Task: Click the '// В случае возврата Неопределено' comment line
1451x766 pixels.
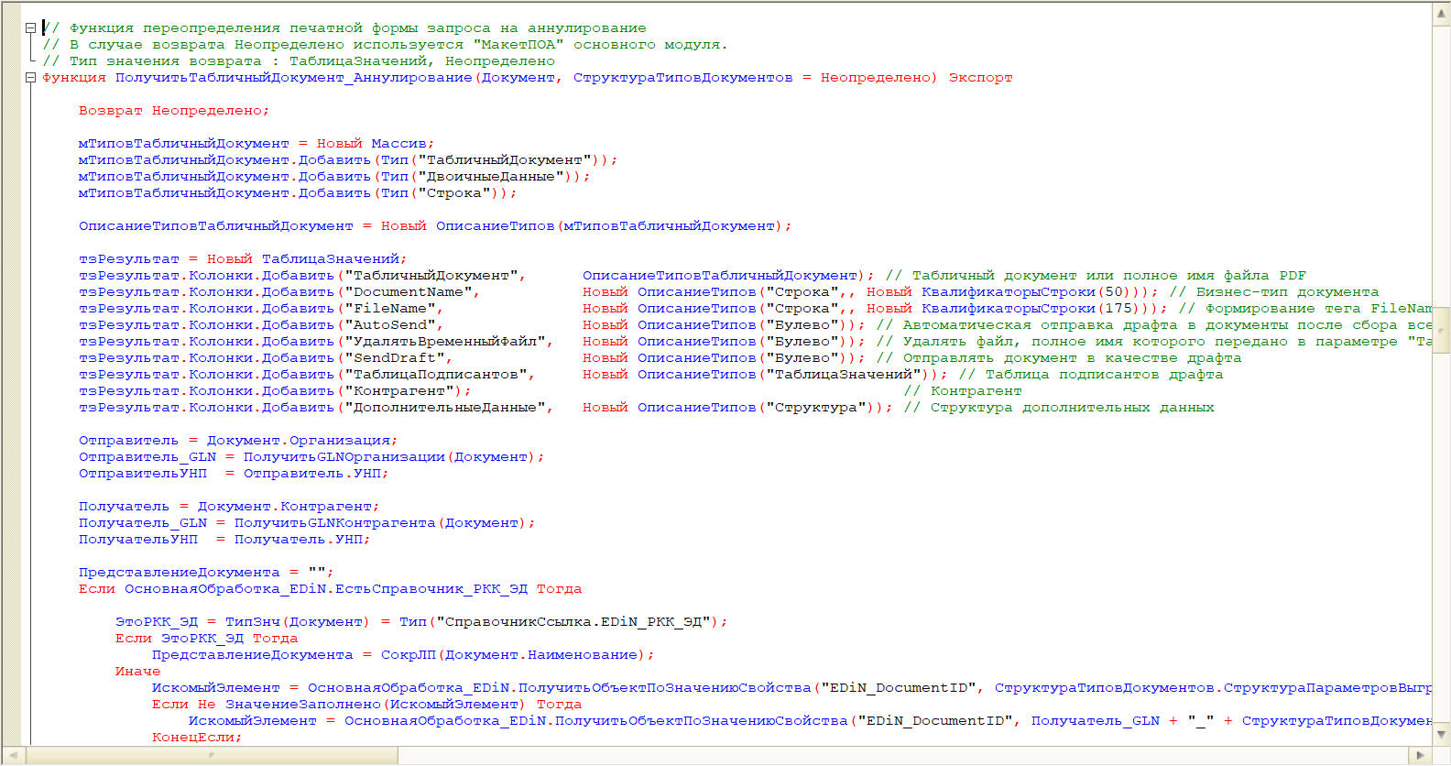Action: [x=385, y=45]
